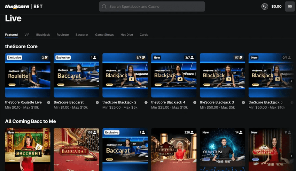Image resolution: width=296 pixels, height=171 pixels.
Task: Click the 228 players indicator on Lightning Baccarat
Action: 189,132
